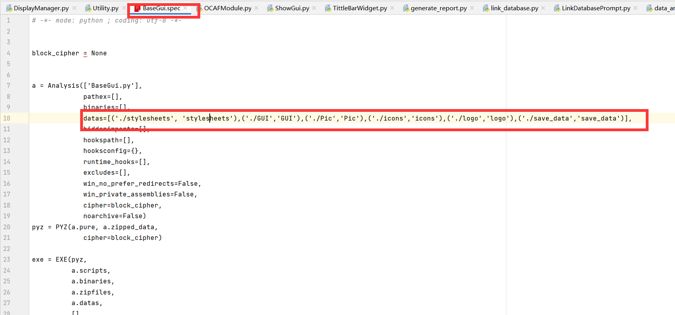Close the BaseGui.spec tab

(x=185, y=8)
